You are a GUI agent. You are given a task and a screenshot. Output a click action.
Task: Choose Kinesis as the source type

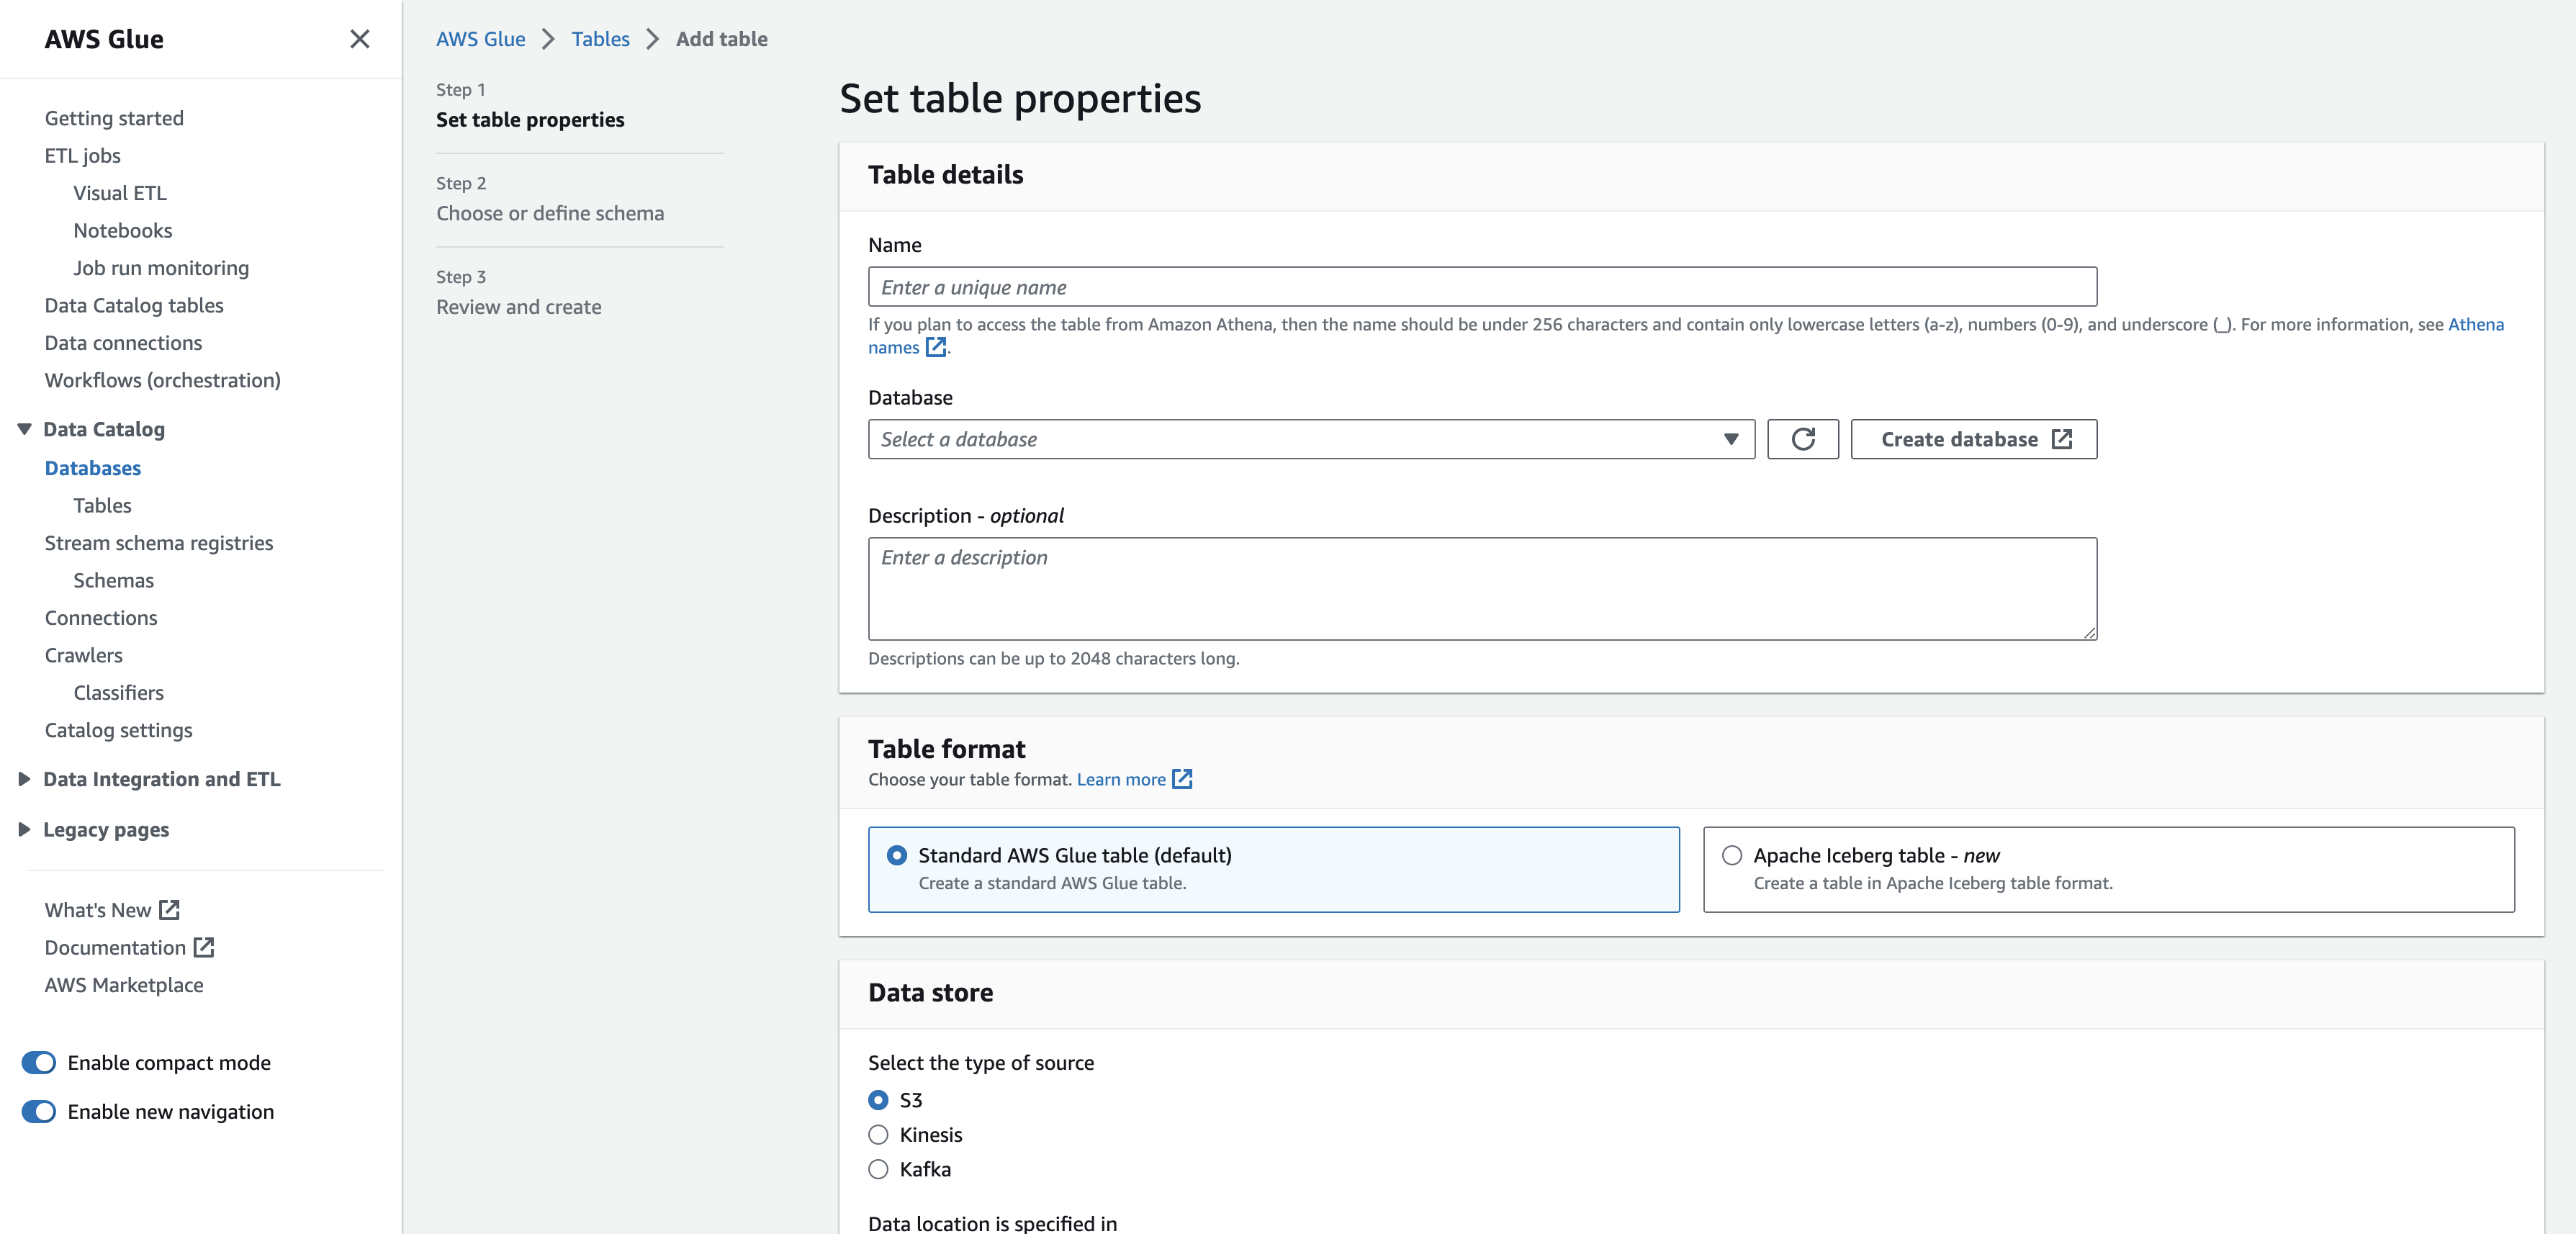pyautogui.click(x=878, y=1134)
